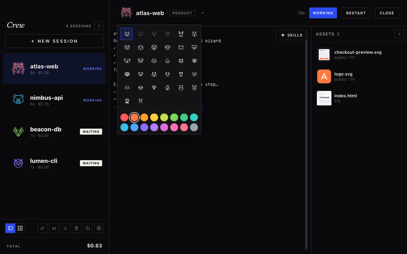Click the atlas-web fox avatar in header
The width and height of the screenshot is (407, 254).
pos(126,13)
